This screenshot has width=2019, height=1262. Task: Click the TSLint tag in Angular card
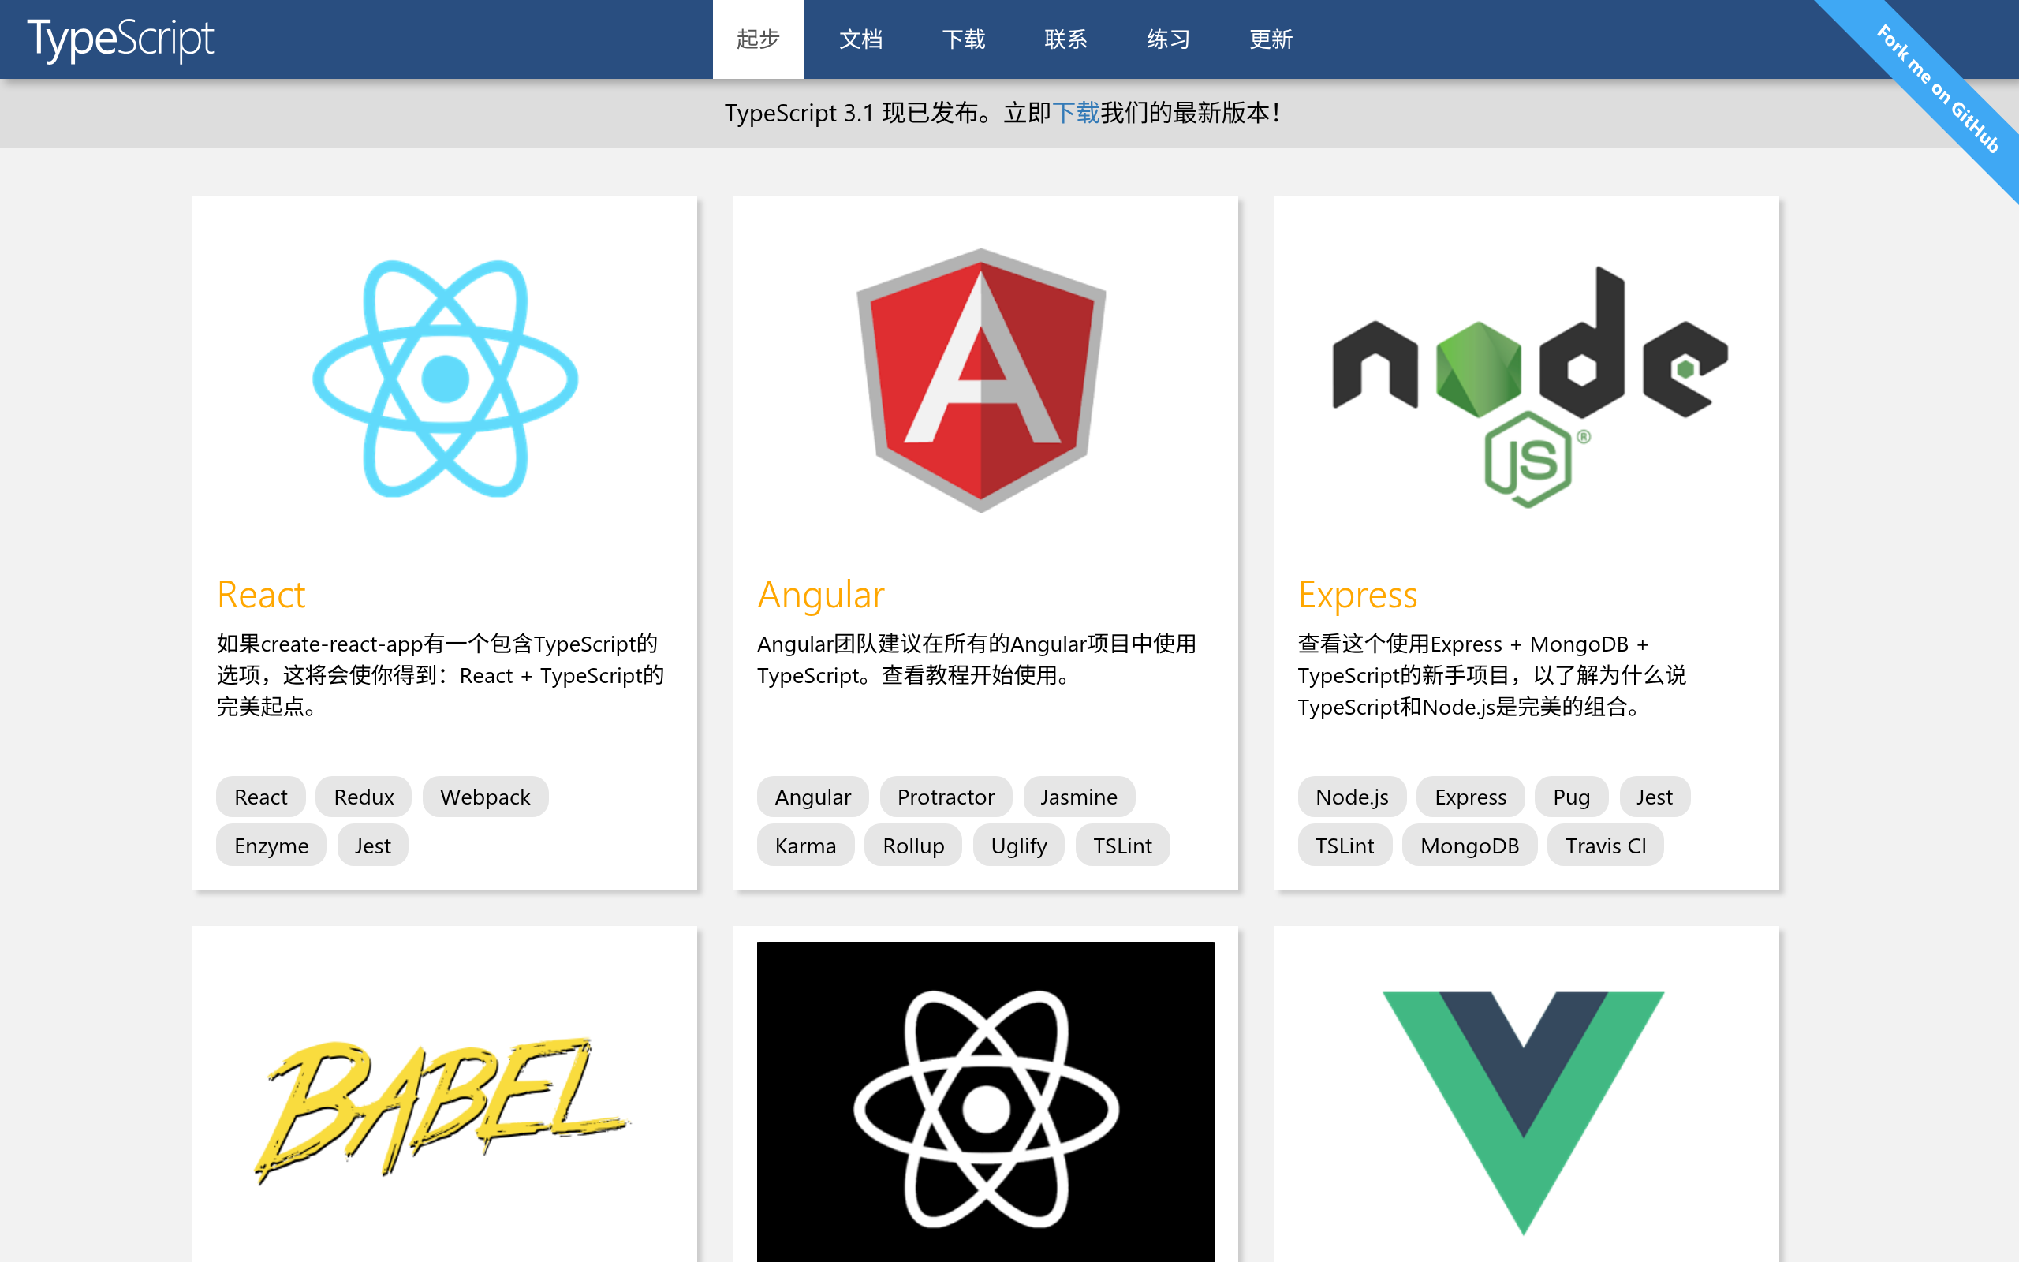click(1122, 846)
